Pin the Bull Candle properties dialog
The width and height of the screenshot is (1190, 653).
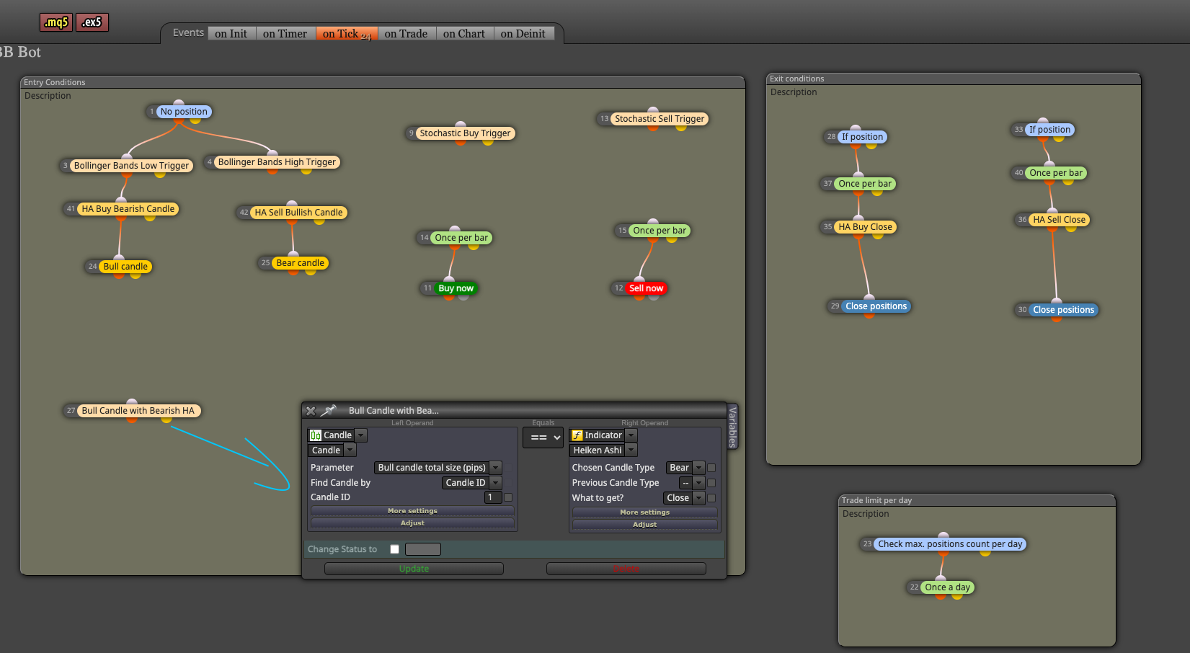point(329,410)
